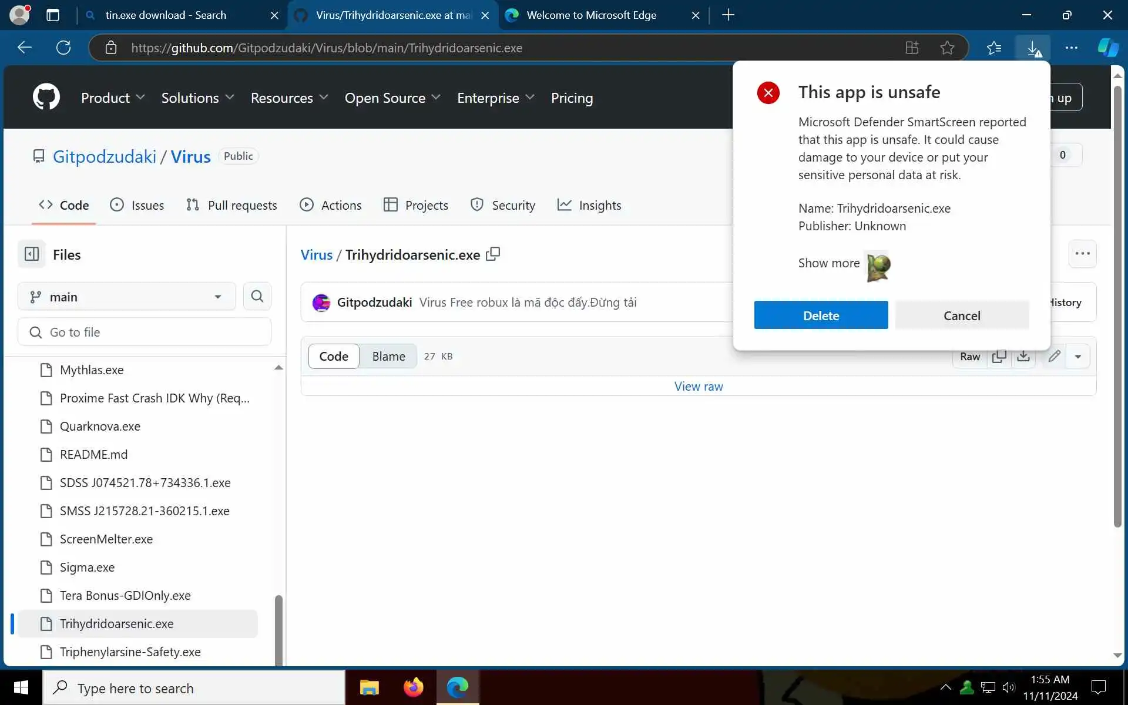This screenshot has height=705, width=1128.
Task: Download the raw file
Action: (x=1023, y=356)
